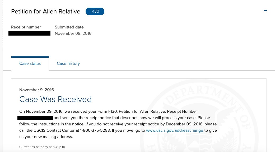
Task: Click the November 9, 2016 status date
Action: click(36, 90)
